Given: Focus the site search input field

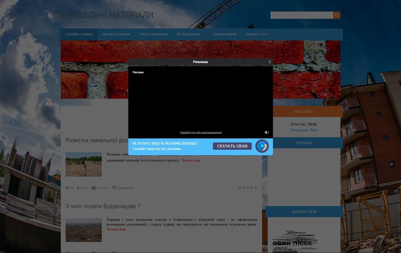Looking at the screenshot, I should (302, 15).
